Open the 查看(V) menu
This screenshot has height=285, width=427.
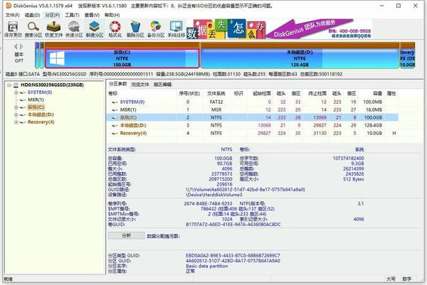click(x=92, y=15)
